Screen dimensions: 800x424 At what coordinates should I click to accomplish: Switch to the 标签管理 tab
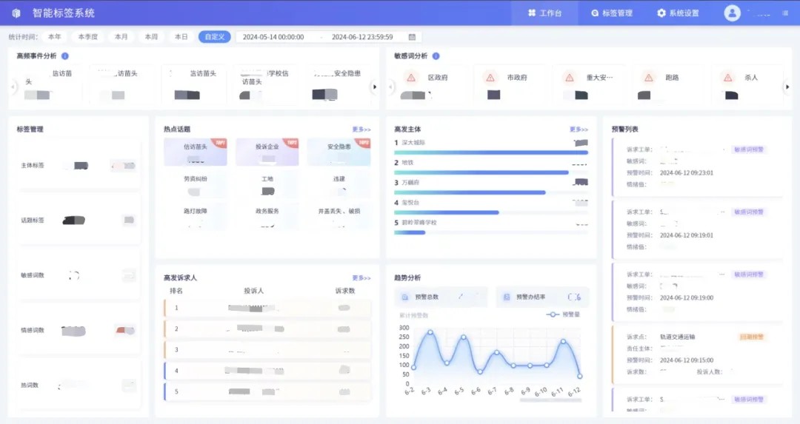[611, 13]
